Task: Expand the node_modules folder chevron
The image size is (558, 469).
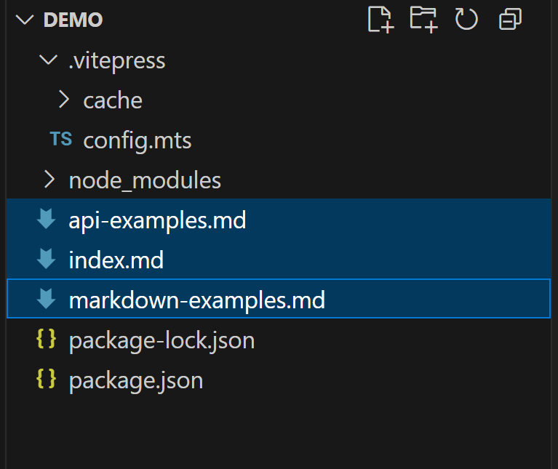Action: [x=49, y=180]
